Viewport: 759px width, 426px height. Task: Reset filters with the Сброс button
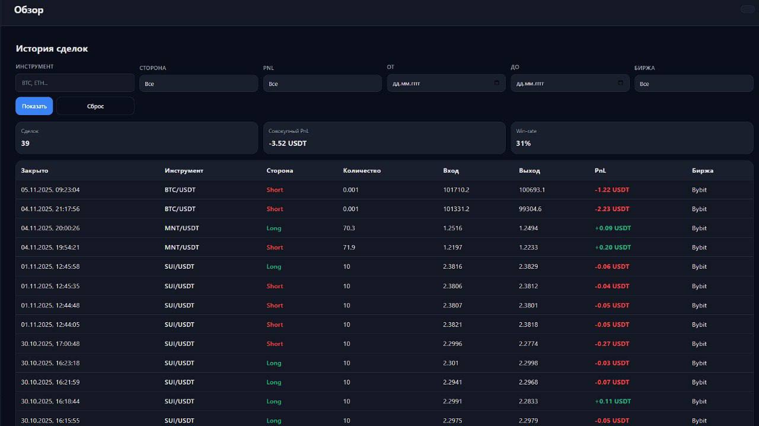pos(95,106)
